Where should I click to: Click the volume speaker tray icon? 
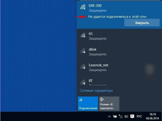[x=126, y=116]
